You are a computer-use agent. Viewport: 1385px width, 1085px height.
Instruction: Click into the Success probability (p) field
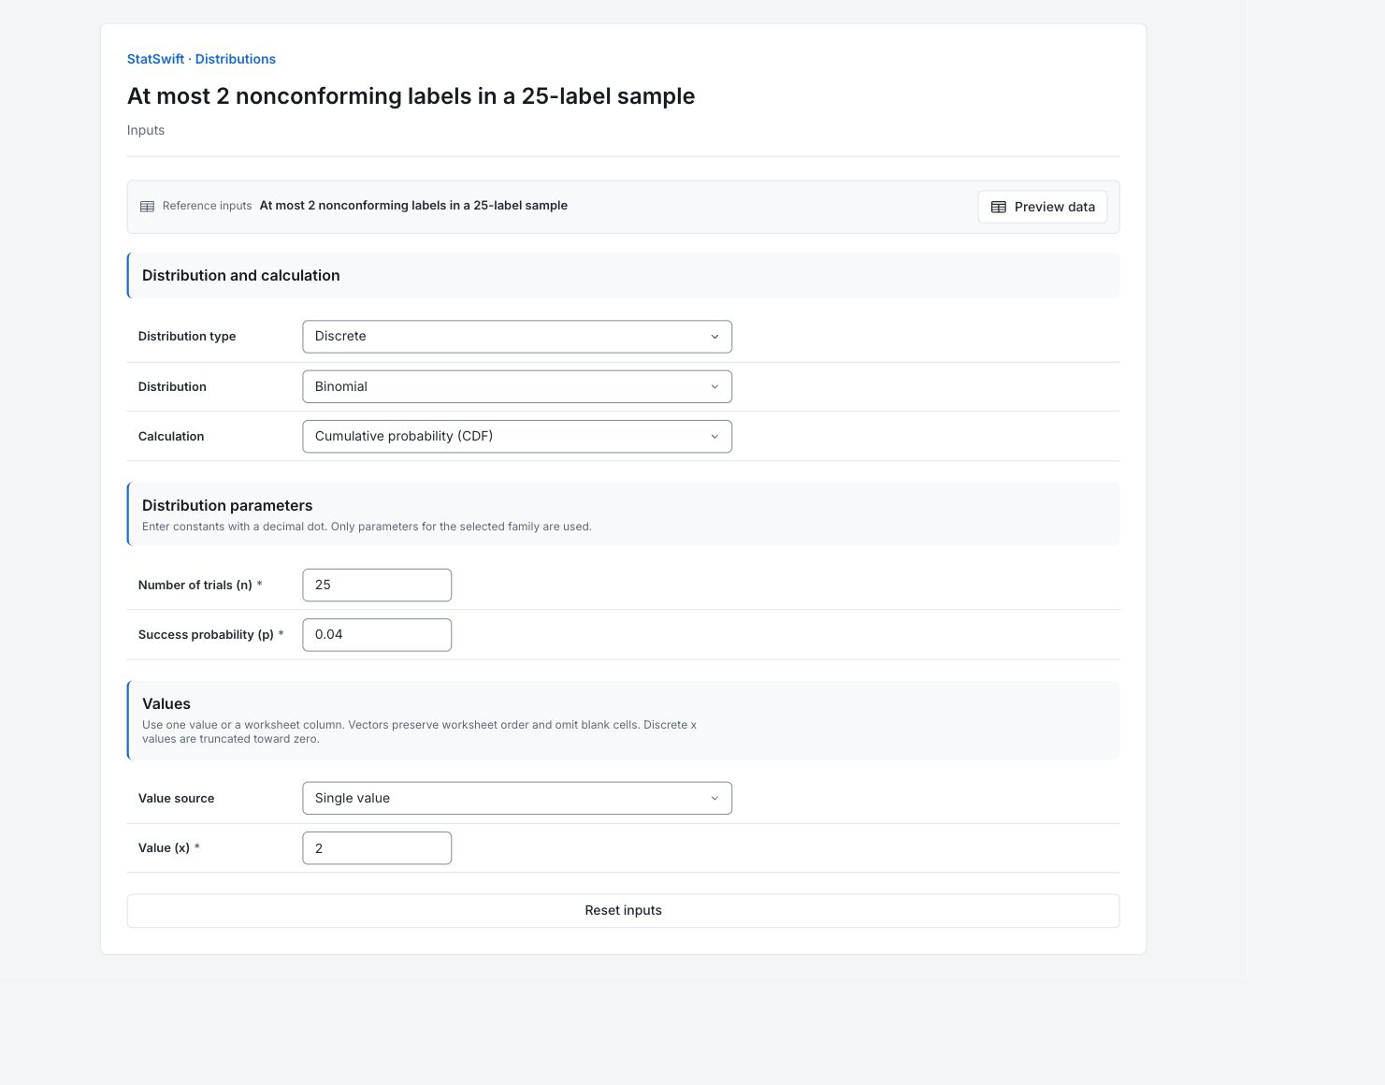point(377,634)
